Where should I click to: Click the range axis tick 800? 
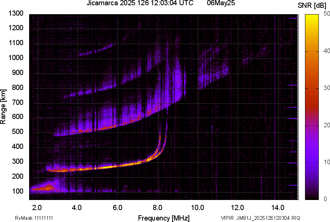tap(18, 87)
